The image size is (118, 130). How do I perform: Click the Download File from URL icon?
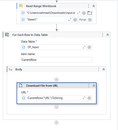pyautogui.click(x=21, y=86)
